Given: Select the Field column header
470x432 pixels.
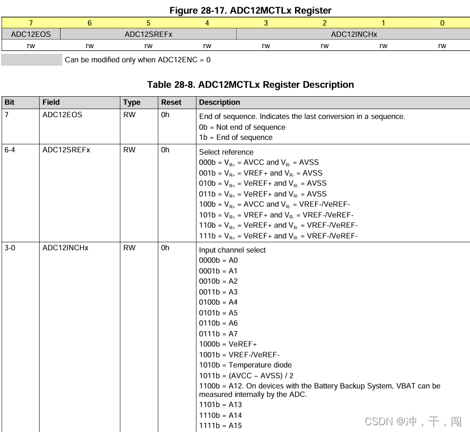Looking at the screenshot, I should (x=51, y=102).
